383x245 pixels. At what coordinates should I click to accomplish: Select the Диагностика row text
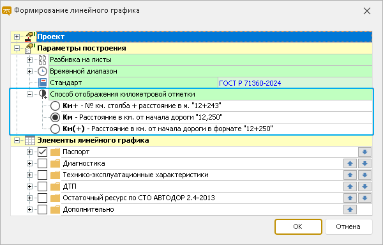coord(84,164)
